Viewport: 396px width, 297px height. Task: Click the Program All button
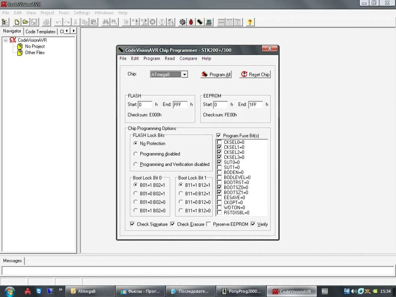[216, 75]
